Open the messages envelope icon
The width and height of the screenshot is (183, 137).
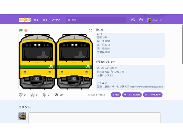click(x=133, y=20)
